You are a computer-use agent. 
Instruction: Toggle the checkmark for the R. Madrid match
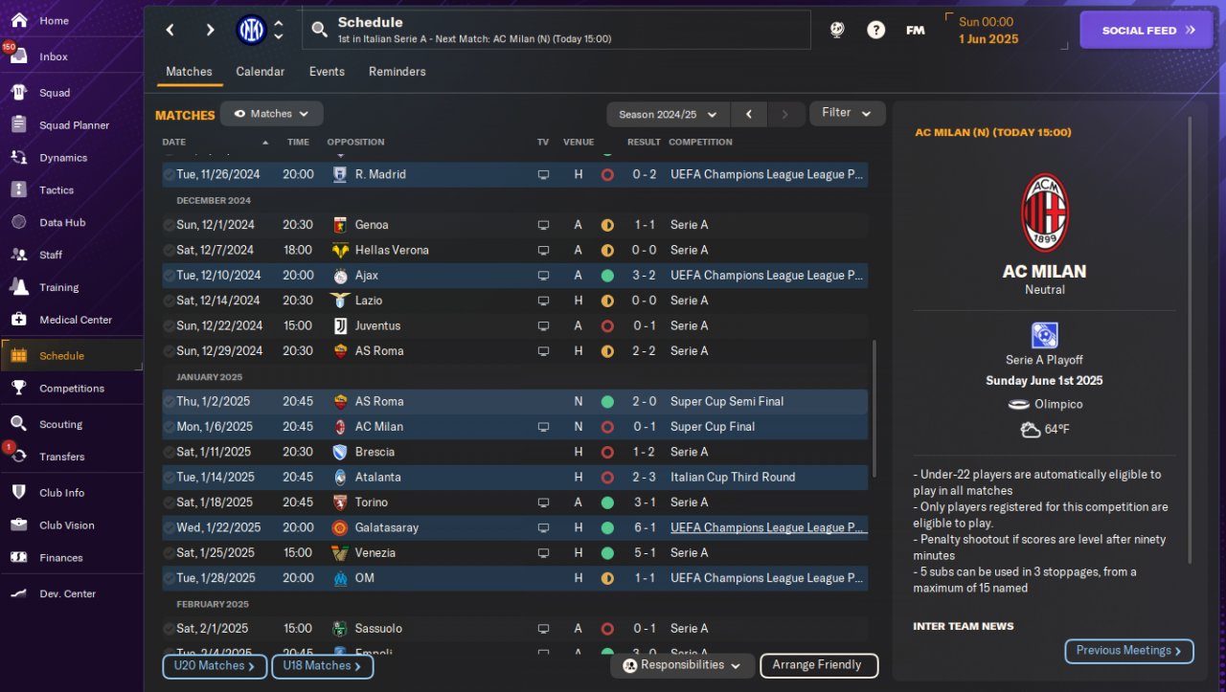click(169, 175)
